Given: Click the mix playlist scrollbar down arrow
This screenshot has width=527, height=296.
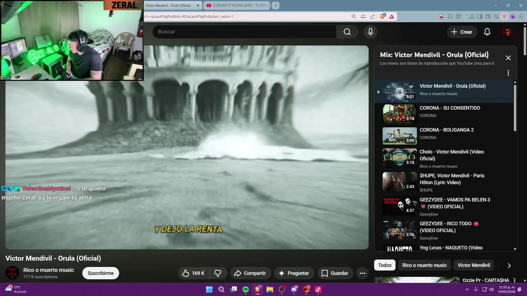Looking at the screenshot, I should pos(515,249).
